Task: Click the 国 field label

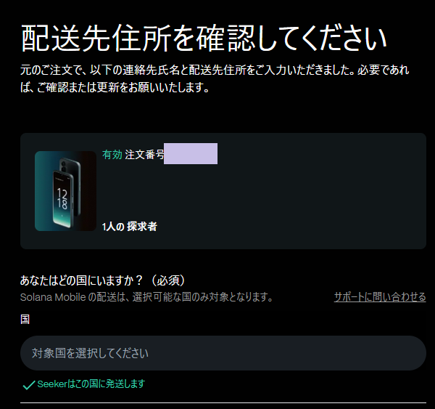Action: pos(25,319)
